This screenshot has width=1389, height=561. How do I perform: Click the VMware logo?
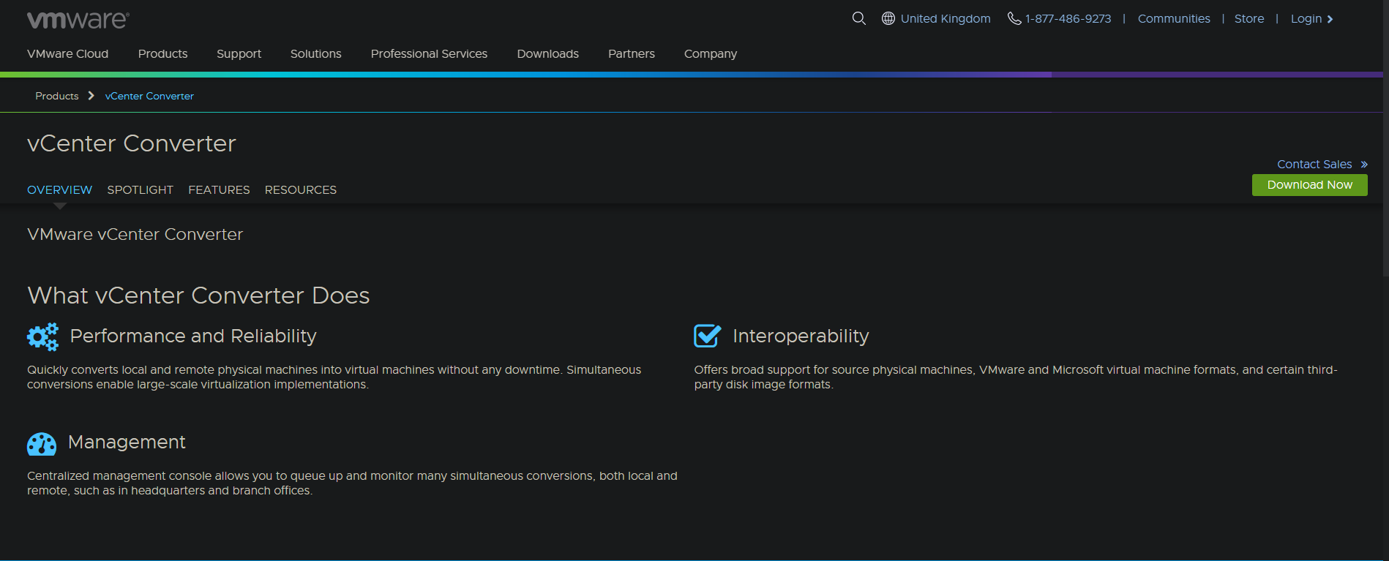(78, 20)
